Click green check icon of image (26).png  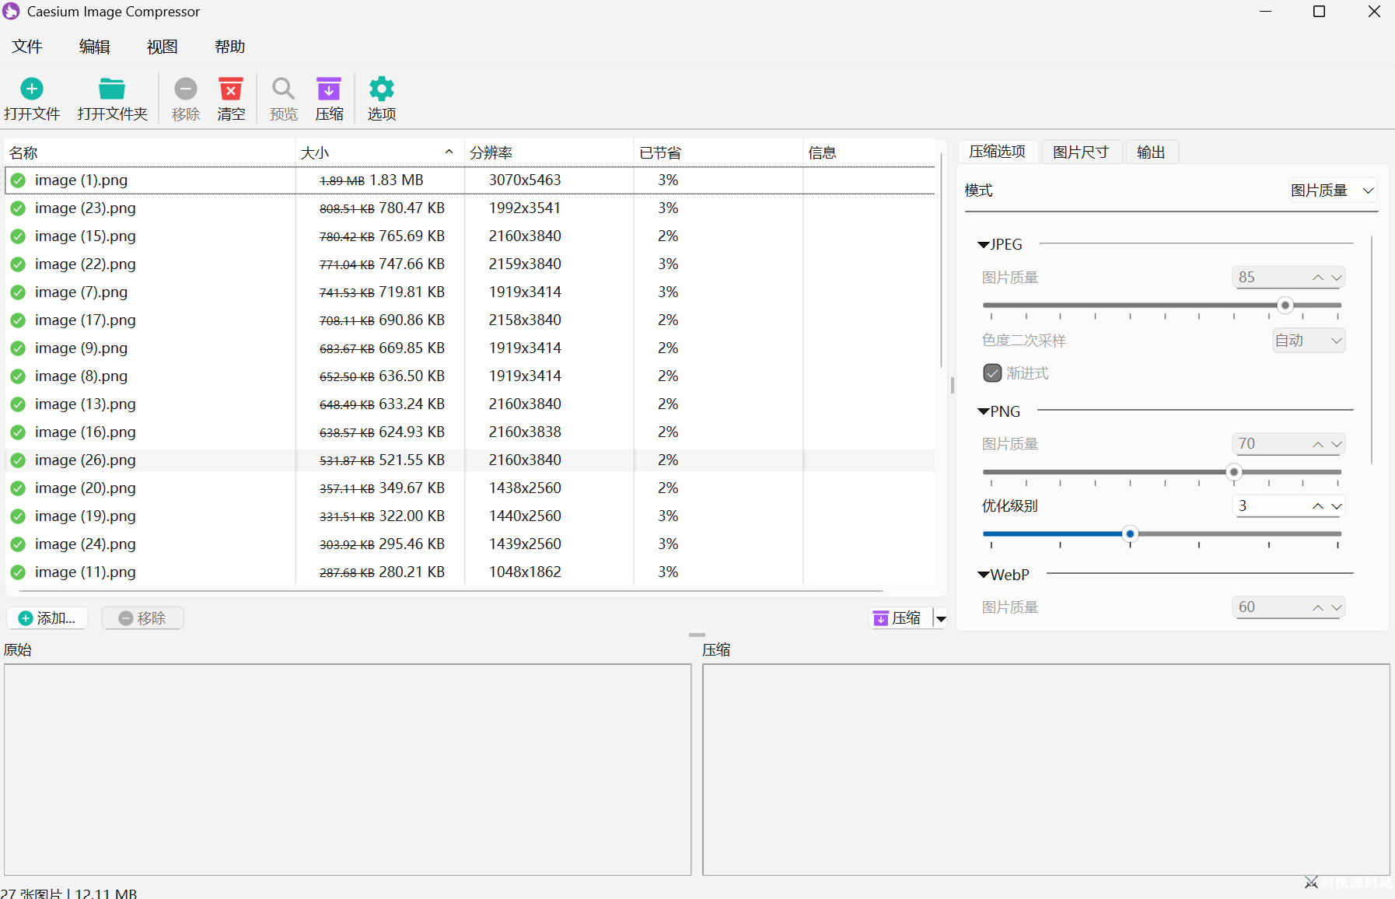(x=18, y=460)
